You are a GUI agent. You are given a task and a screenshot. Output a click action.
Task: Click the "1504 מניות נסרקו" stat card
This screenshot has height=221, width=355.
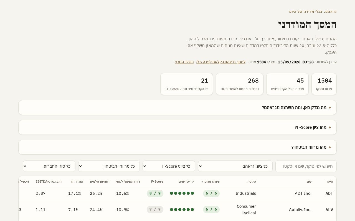click(324, 84)
